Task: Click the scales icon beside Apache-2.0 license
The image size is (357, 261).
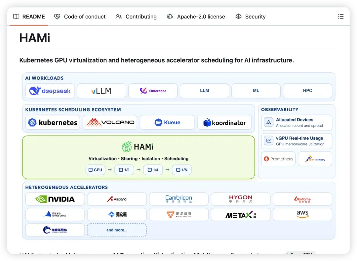Action: [x=170, y=17]
